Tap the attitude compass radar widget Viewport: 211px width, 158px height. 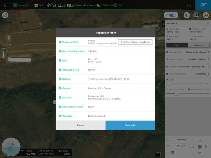11,147
